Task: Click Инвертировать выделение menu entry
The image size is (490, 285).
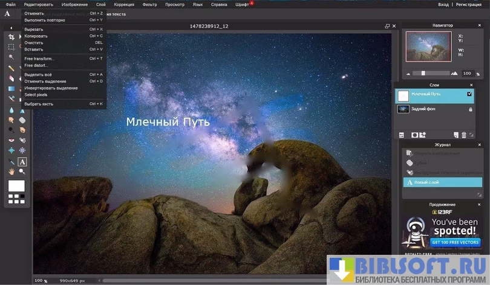Action: (51, 88)
